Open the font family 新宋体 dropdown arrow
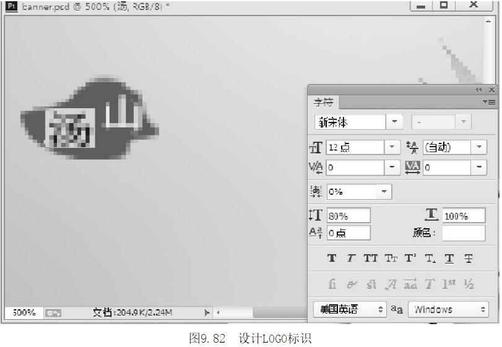This screenshot has height=347, width=502. tap(394, 122)
